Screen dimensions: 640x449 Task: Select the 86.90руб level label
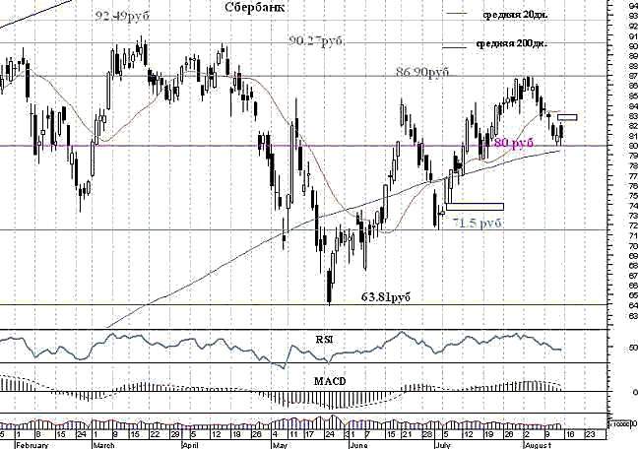[x=421, y=72]
